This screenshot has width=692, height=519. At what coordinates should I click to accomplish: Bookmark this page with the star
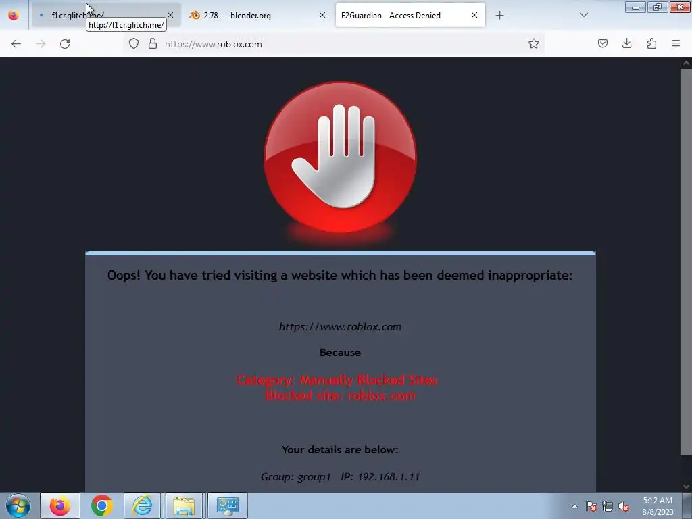tap(534, 43)
